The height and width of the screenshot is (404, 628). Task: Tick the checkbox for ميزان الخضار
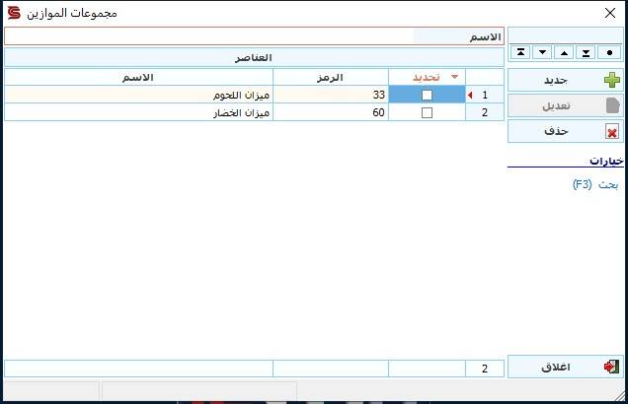pyautogui.click(x=427, y=112)
